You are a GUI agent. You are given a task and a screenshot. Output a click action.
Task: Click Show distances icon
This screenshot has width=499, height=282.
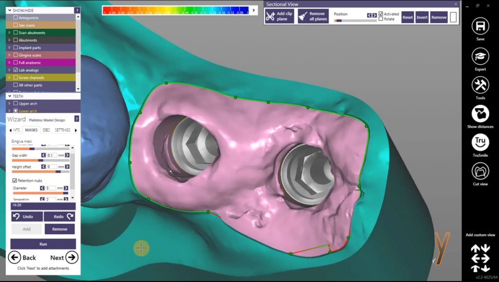pos(480,114)
